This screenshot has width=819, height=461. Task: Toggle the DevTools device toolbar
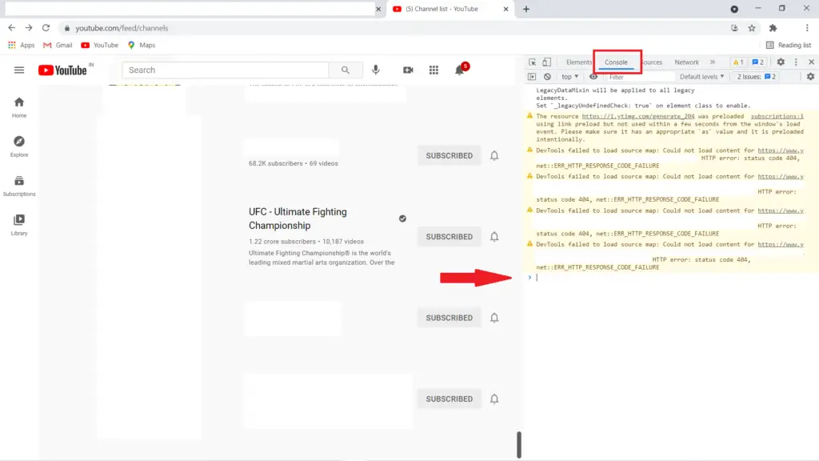(x=546, y=62)
